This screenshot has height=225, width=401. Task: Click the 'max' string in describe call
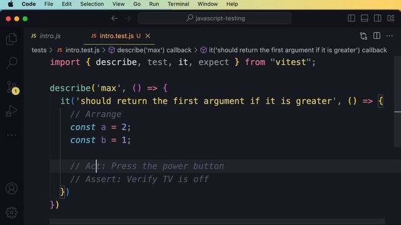pos(108,88)
